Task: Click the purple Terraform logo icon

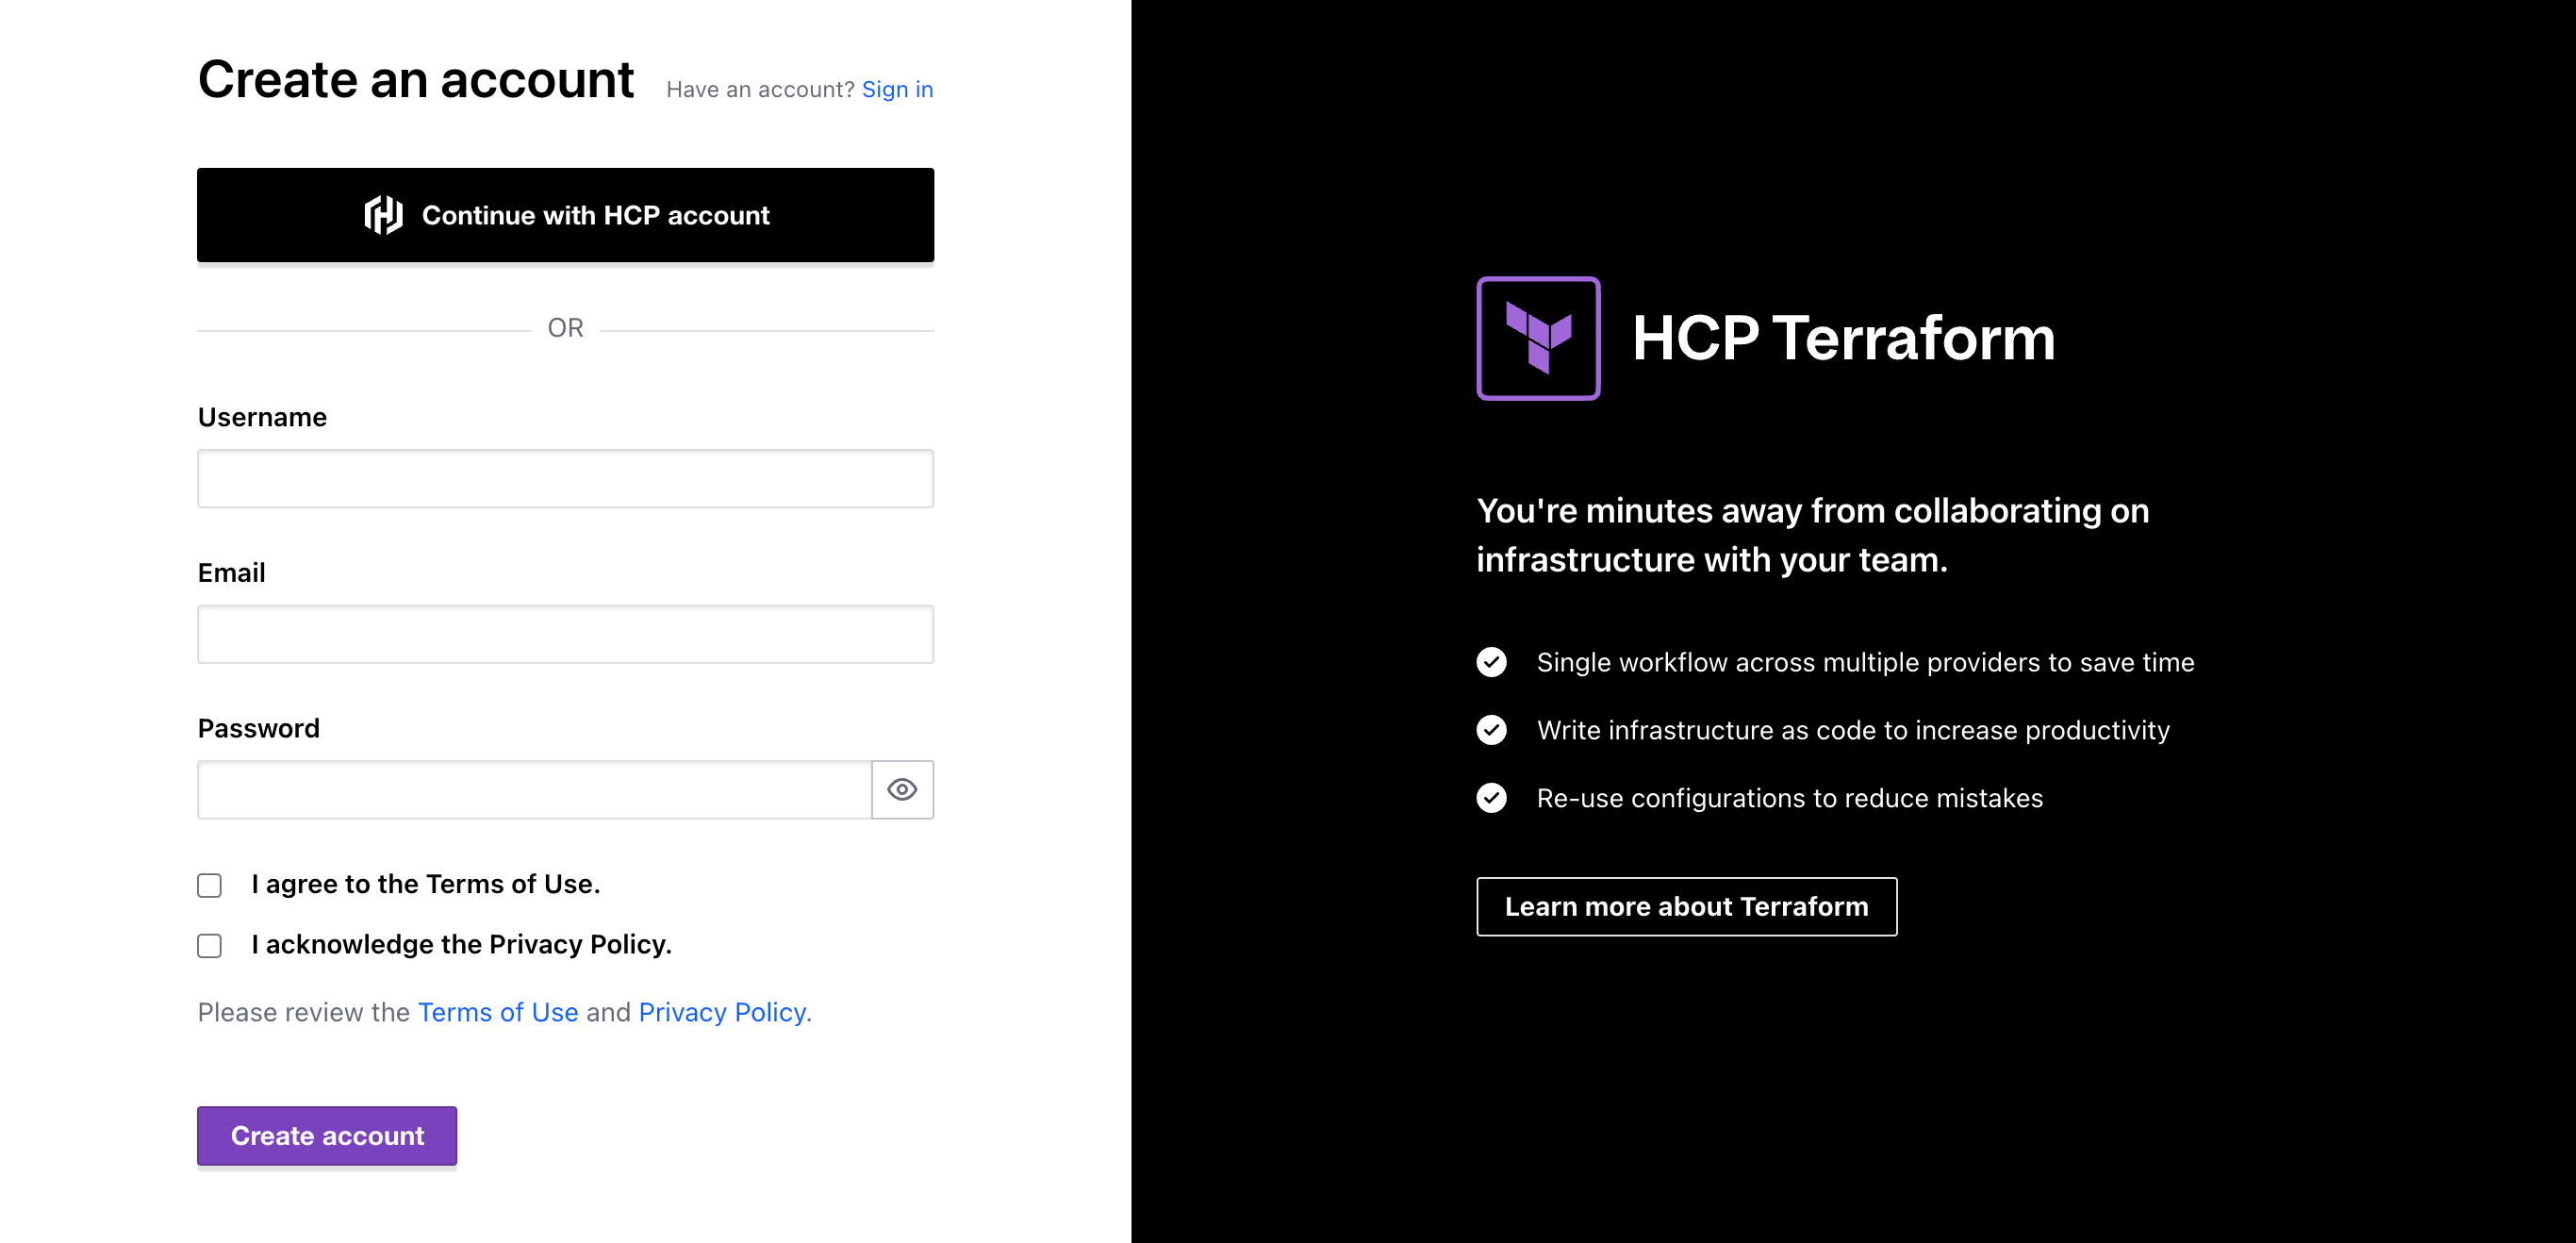Action: pos(1538,338)
